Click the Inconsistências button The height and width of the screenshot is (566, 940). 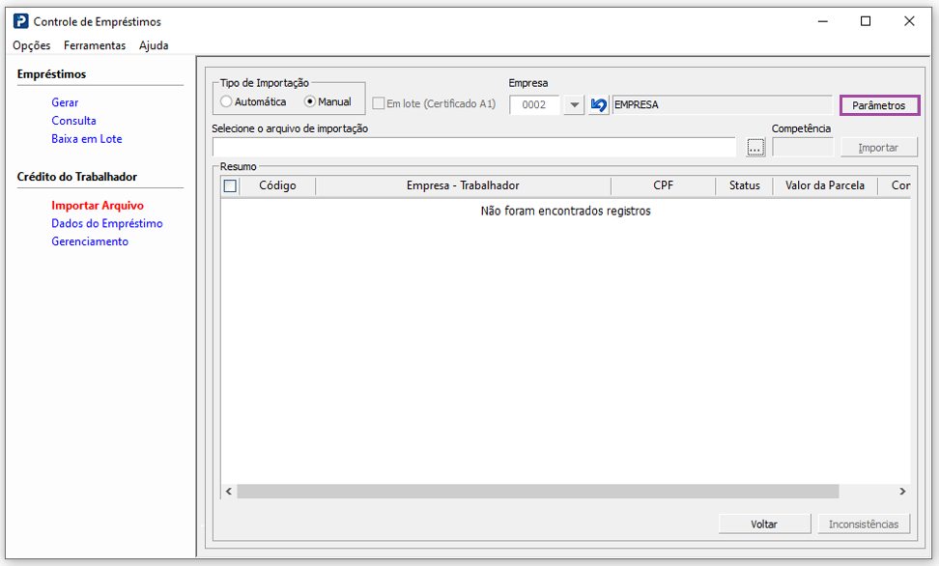point(864,524)
